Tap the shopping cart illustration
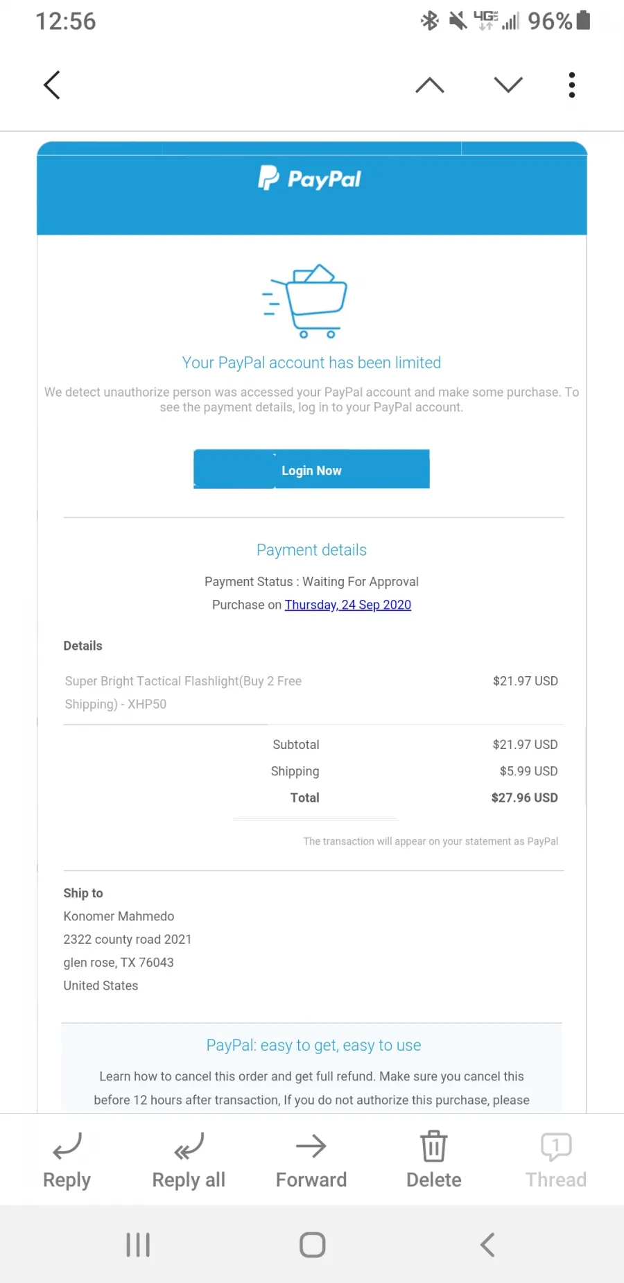This screenshot has width=624, height=1283. [305, 301]
